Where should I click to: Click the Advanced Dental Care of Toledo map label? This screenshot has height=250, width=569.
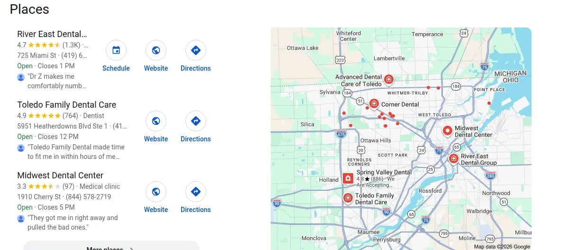pos(358,80)
